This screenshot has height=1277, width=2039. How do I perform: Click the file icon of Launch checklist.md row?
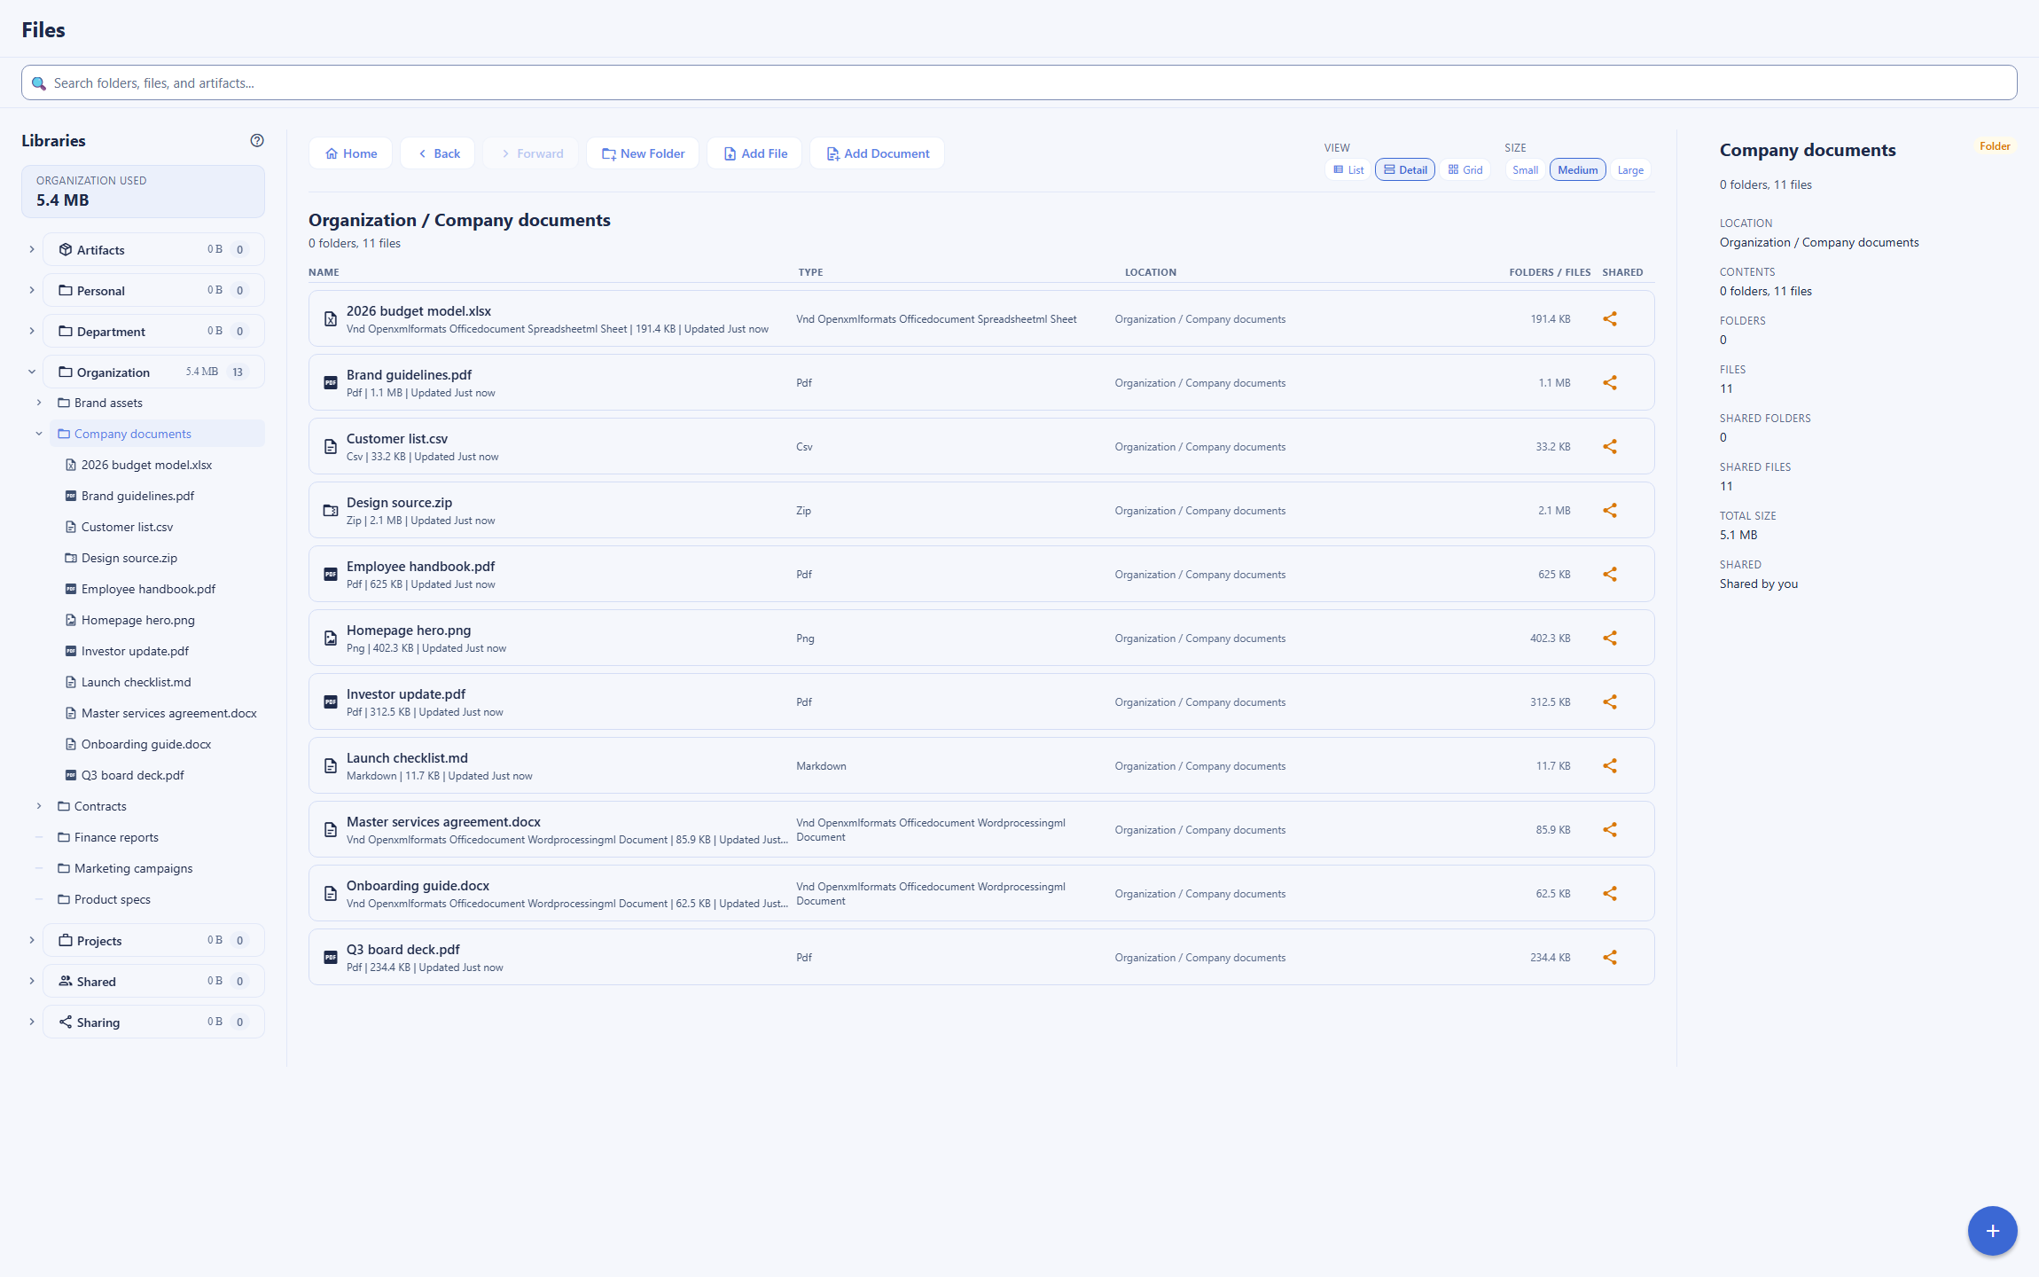331,766
